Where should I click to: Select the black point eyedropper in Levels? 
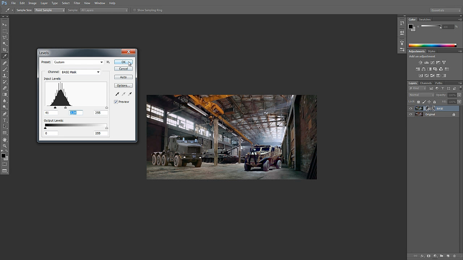(117, 94)
